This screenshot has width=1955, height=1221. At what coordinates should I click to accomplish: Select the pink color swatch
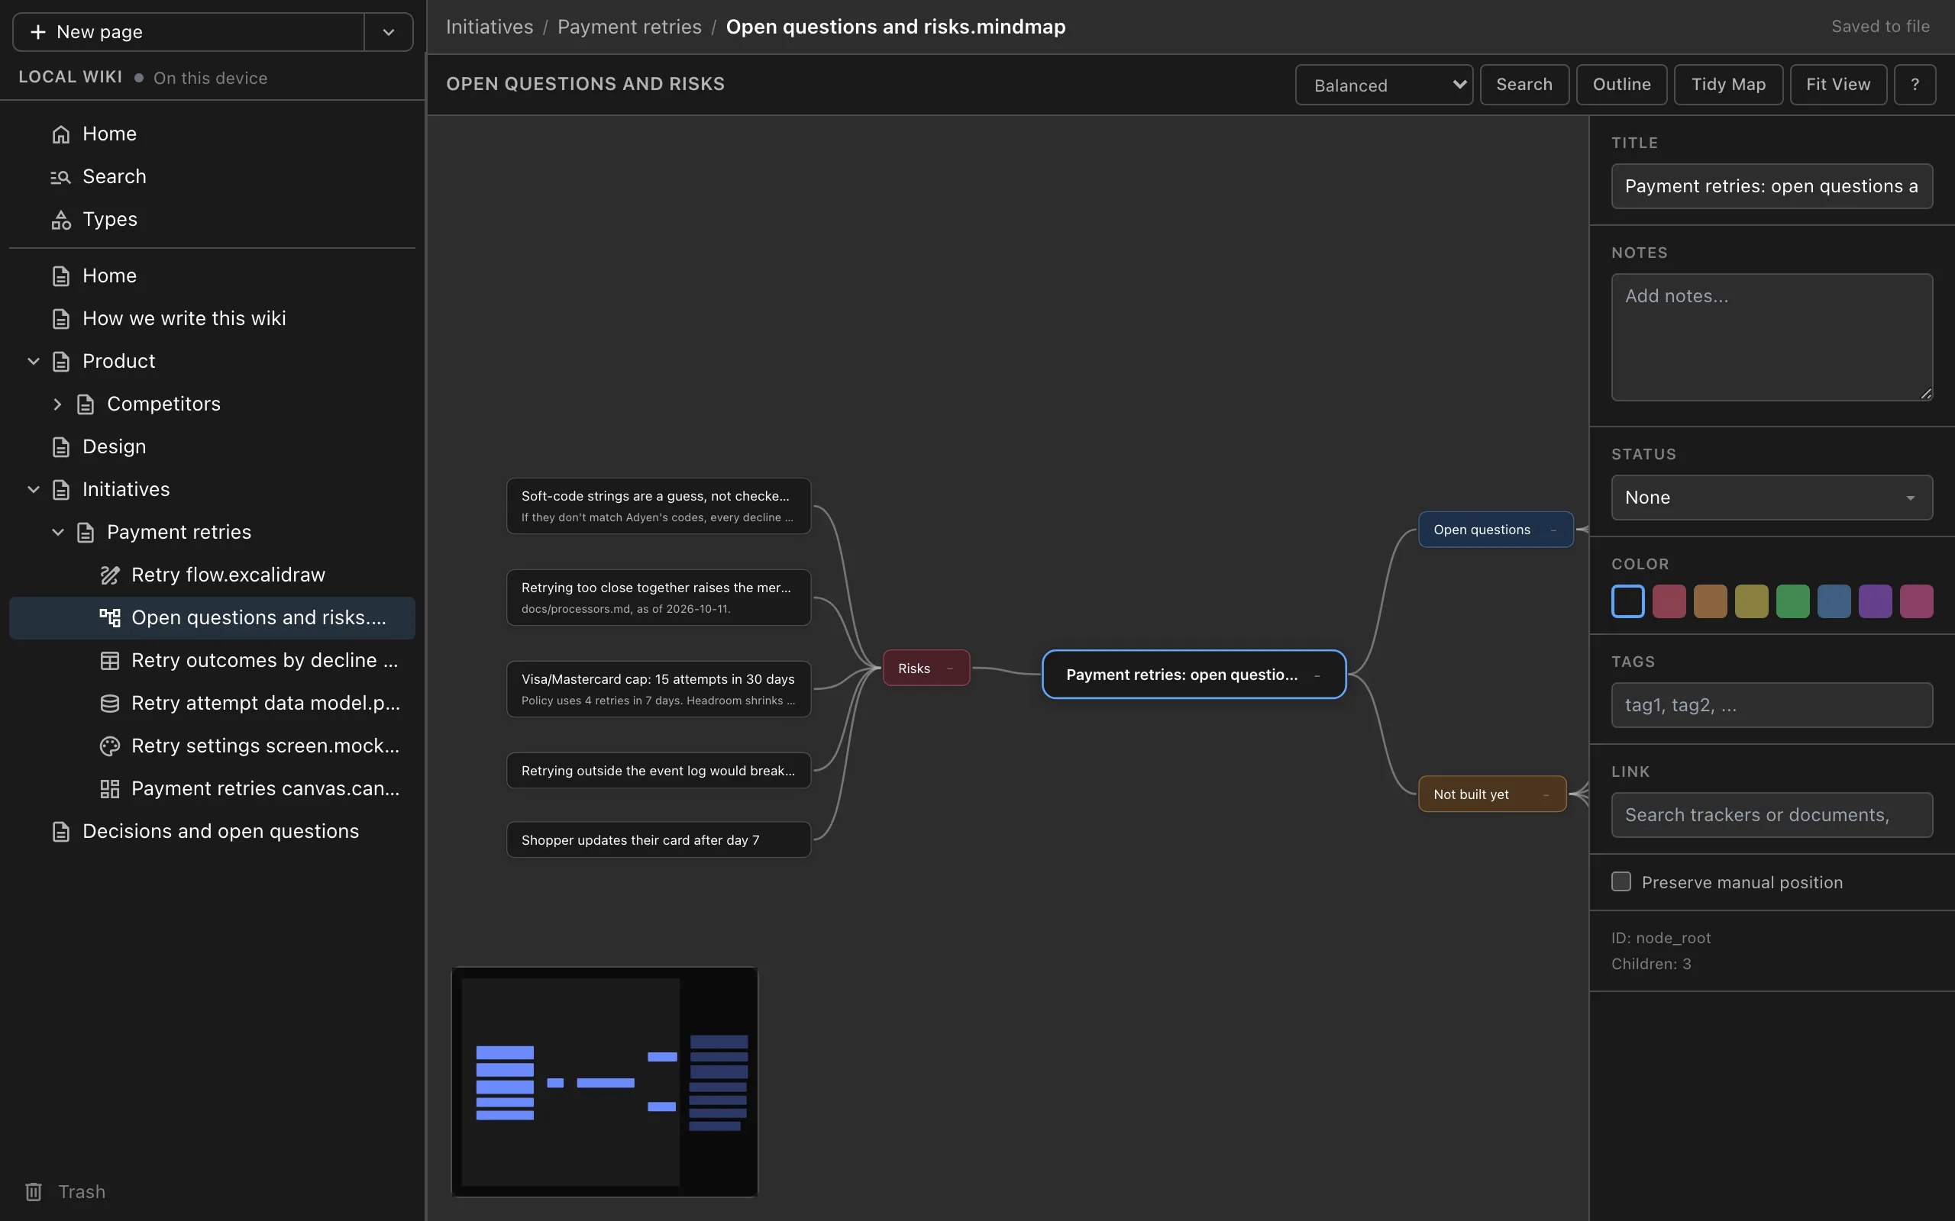click(1916, 601)
